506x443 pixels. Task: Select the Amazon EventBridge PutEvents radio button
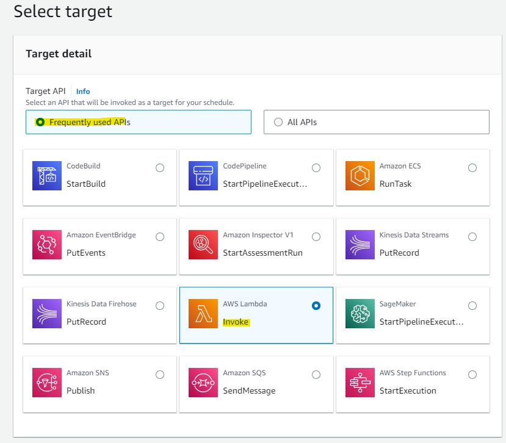(x=160, y=237)
